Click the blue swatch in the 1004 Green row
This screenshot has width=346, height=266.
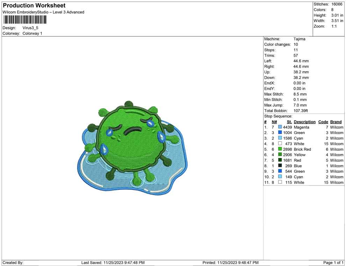pos(280,132)
